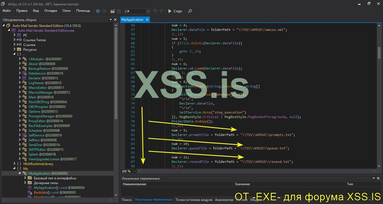Open the Файл menu
The image size is (383, 204).
point(7,11)
